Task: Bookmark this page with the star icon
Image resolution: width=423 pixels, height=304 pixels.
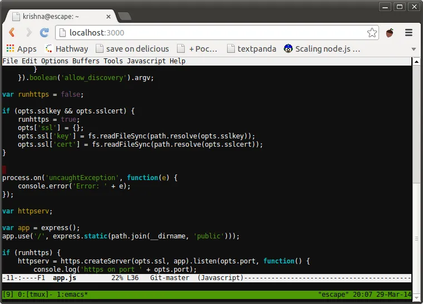Action: point(372,33)
